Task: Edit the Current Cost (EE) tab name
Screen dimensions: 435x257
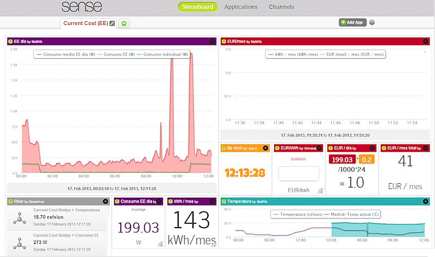Action: [112, 23]
